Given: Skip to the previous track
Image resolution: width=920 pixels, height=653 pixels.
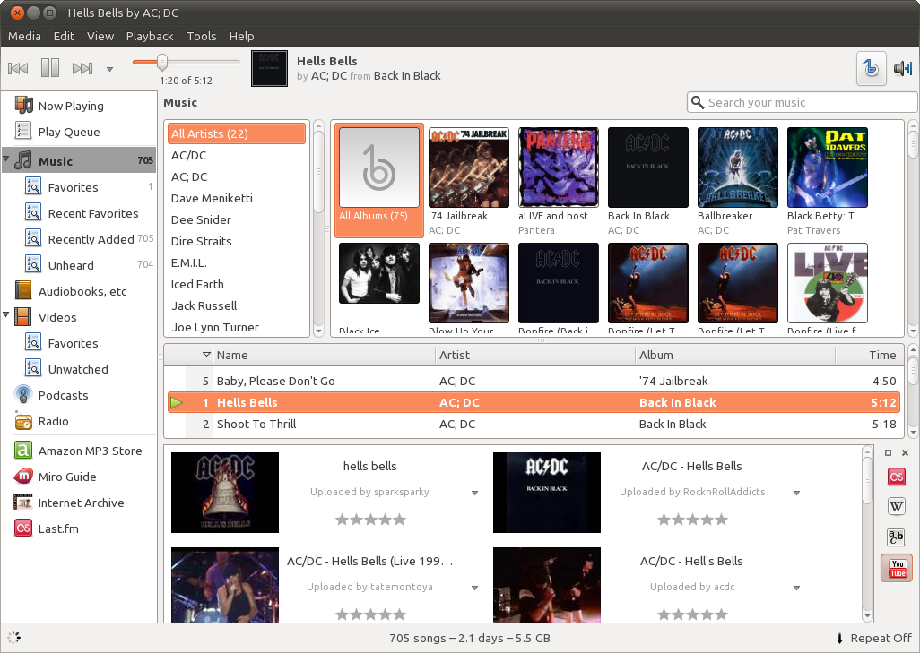Looking at the screenshot, I should [18, 69].
